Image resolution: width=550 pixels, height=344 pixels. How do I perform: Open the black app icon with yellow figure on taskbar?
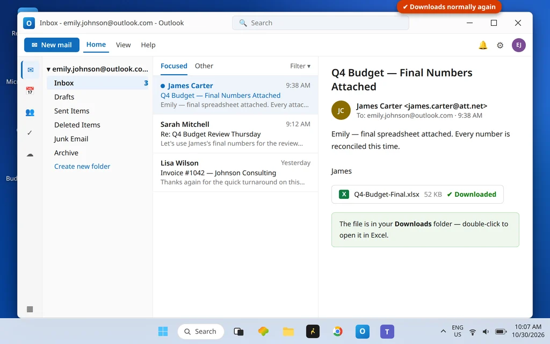[x=313, y=331]
